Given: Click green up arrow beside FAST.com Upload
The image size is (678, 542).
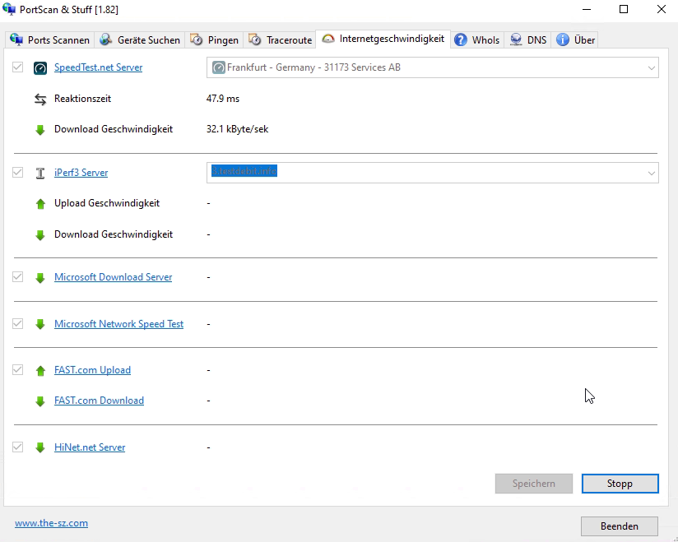Looking at the screenshot, I should [40, 371].
